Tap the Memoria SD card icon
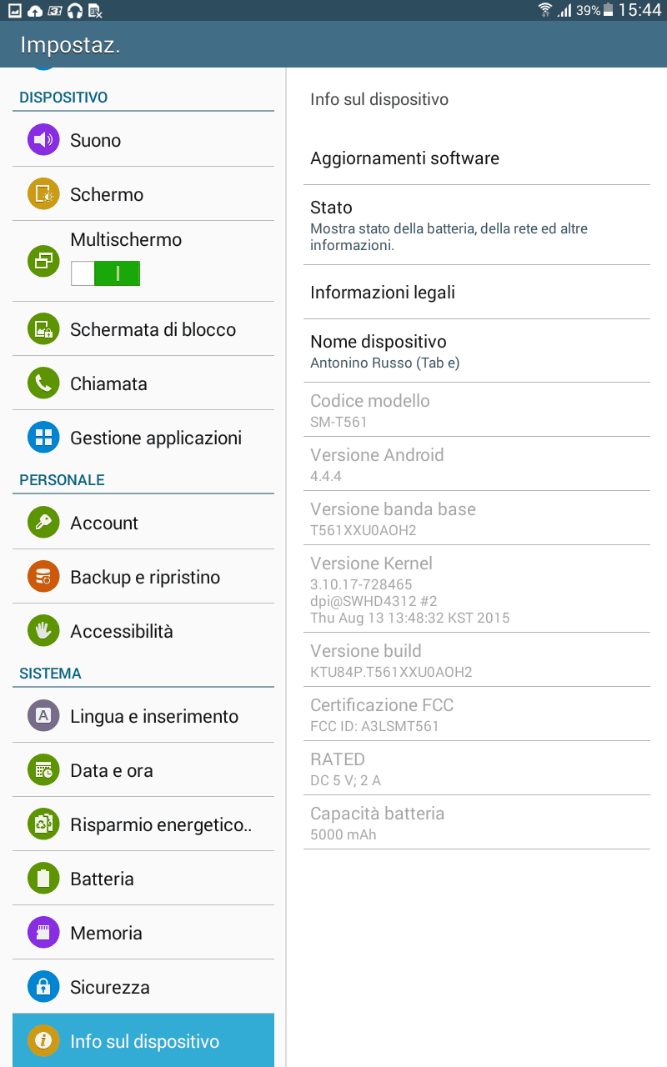The height and width of the screenshot is (1067, 667). click(43, 933)
